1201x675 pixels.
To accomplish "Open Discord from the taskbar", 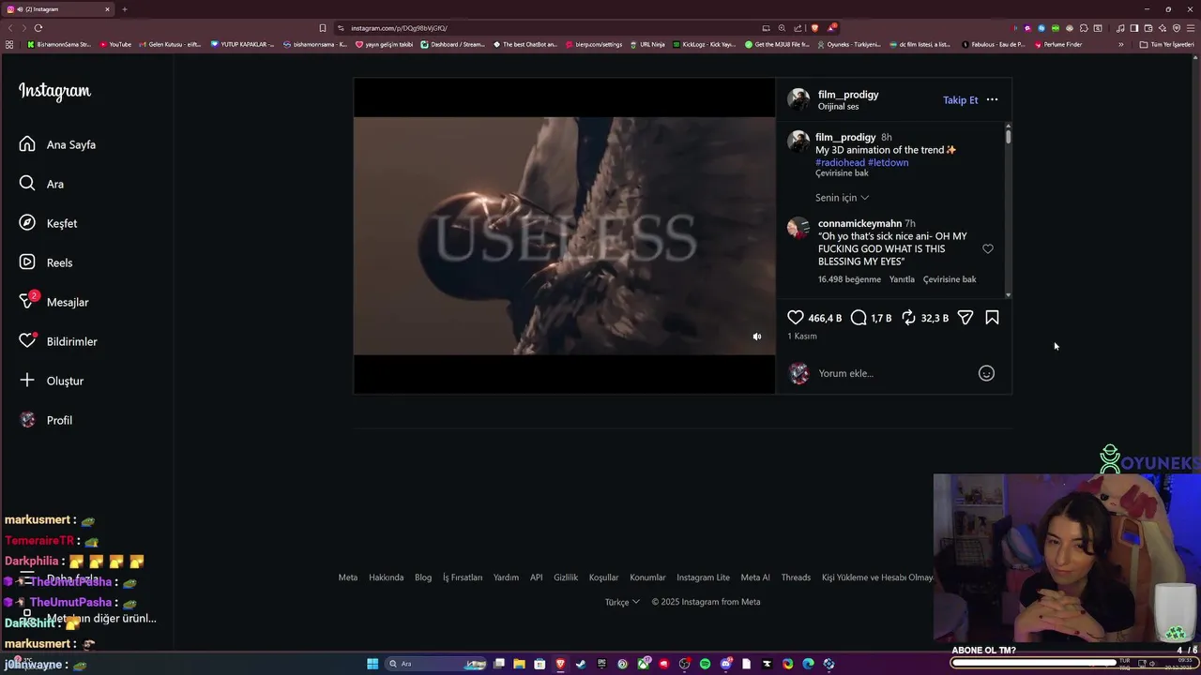I will pos(725,664).
